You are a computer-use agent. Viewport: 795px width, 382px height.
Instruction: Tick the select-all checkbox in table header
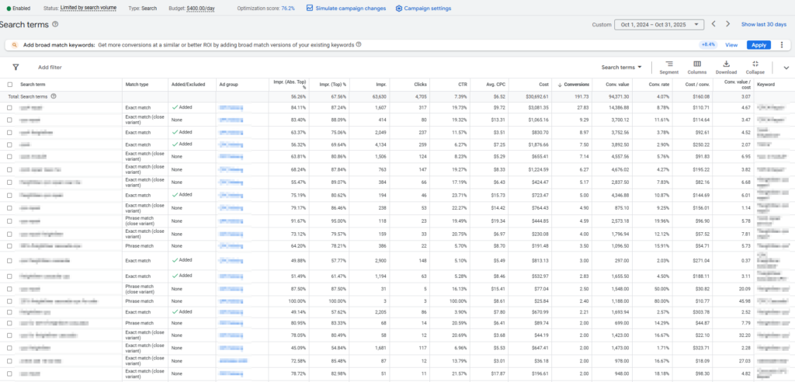tap(10, 84)
